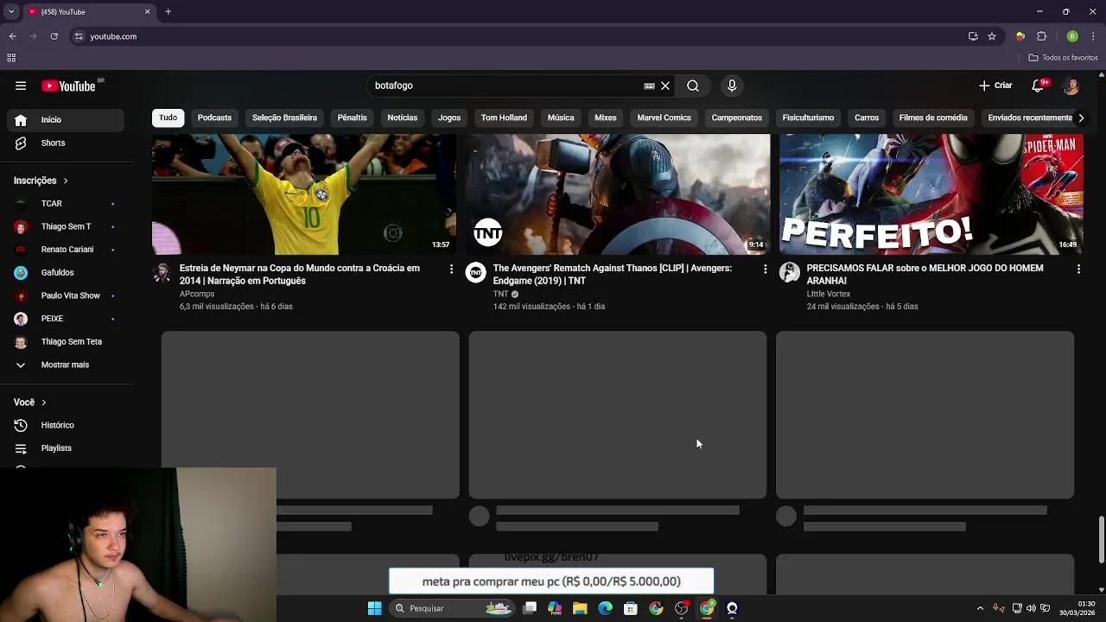The height and width of the screenshot is (622, 1106).
Task: Install app icon in address bar
Action: [973, 36]
